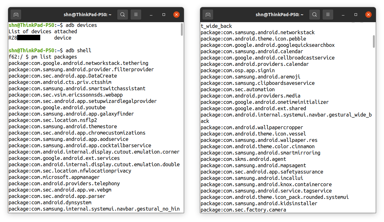Click the com.samsung.android.app.galaxyfinder line
Image resolution: width=384 pixels, height=222 pixels.
[71, 114]
